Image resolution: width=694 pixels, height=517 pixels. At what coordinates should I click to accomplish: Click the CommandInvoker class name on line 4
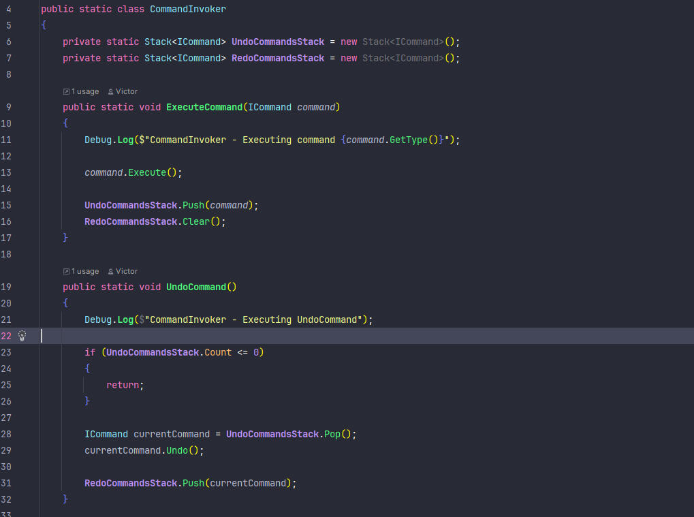coord(188,9)
